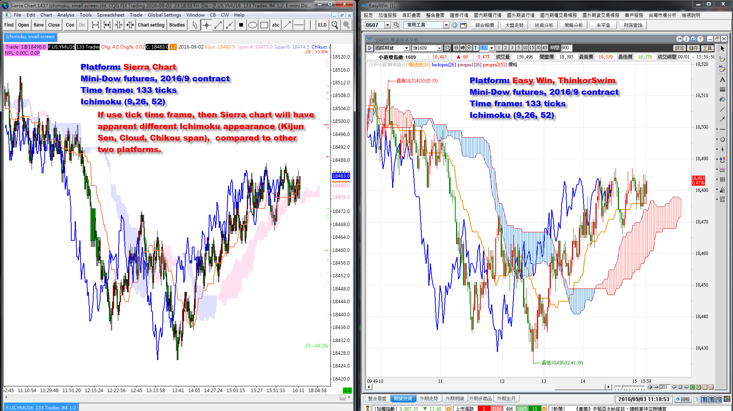733x411 pixels.
Task: Activate the crosshair chart values tool
Action: coord(207,25)
